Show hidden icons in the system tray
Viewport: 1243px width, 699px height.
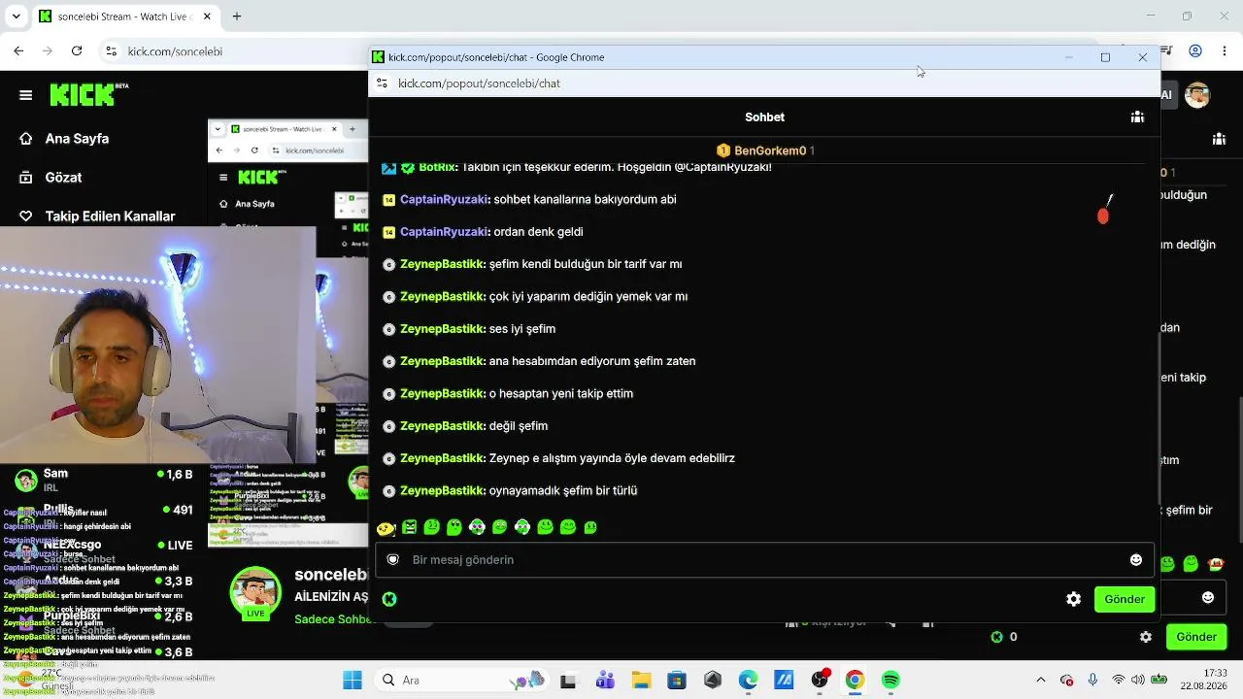click(x=1041, y=681)
